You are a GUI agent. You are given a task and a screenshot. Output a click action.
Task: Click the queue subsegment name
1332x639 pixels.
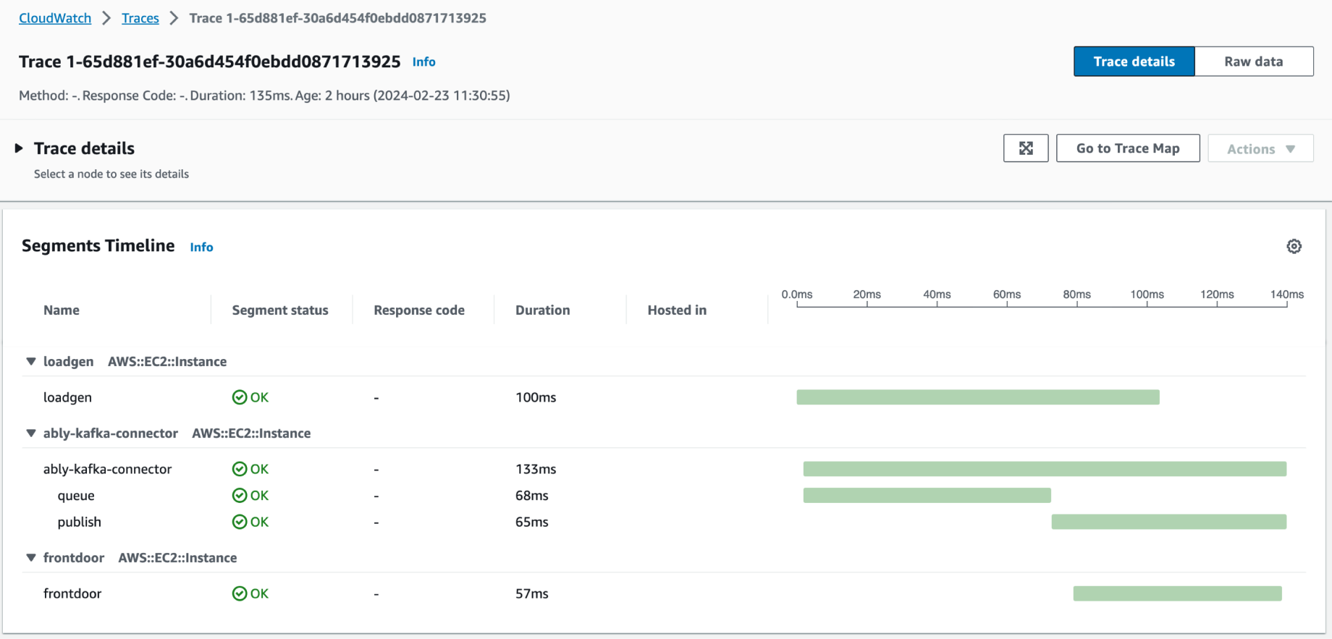[76, 496]
